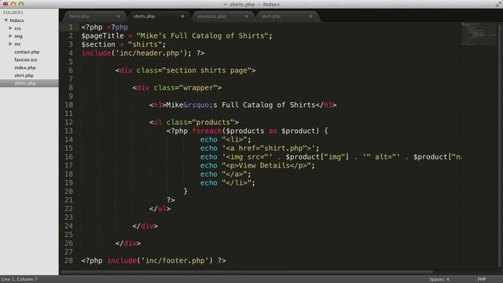Click the document icon in the window title

226,5
